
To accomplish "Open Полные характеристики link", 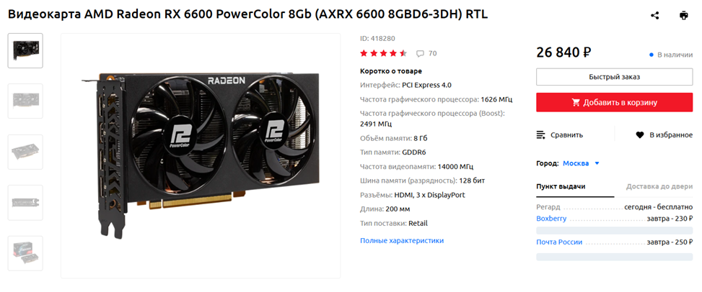I will coord(402,241).
